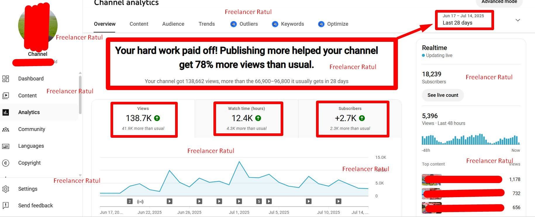
Task: Switch to the Audience tab
Action: coord(173,24)
